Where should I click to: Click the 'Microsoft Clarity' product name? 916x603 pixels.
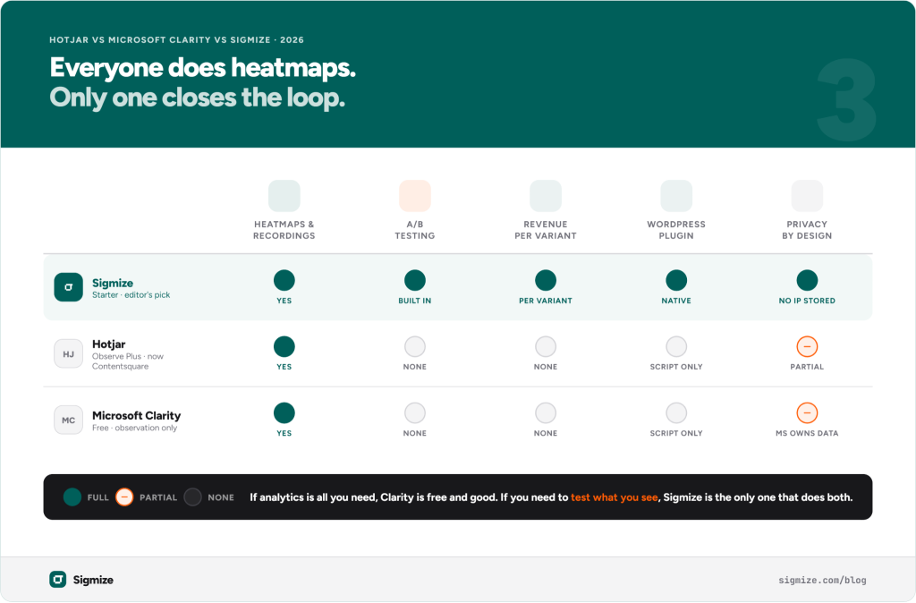point(137,415)
